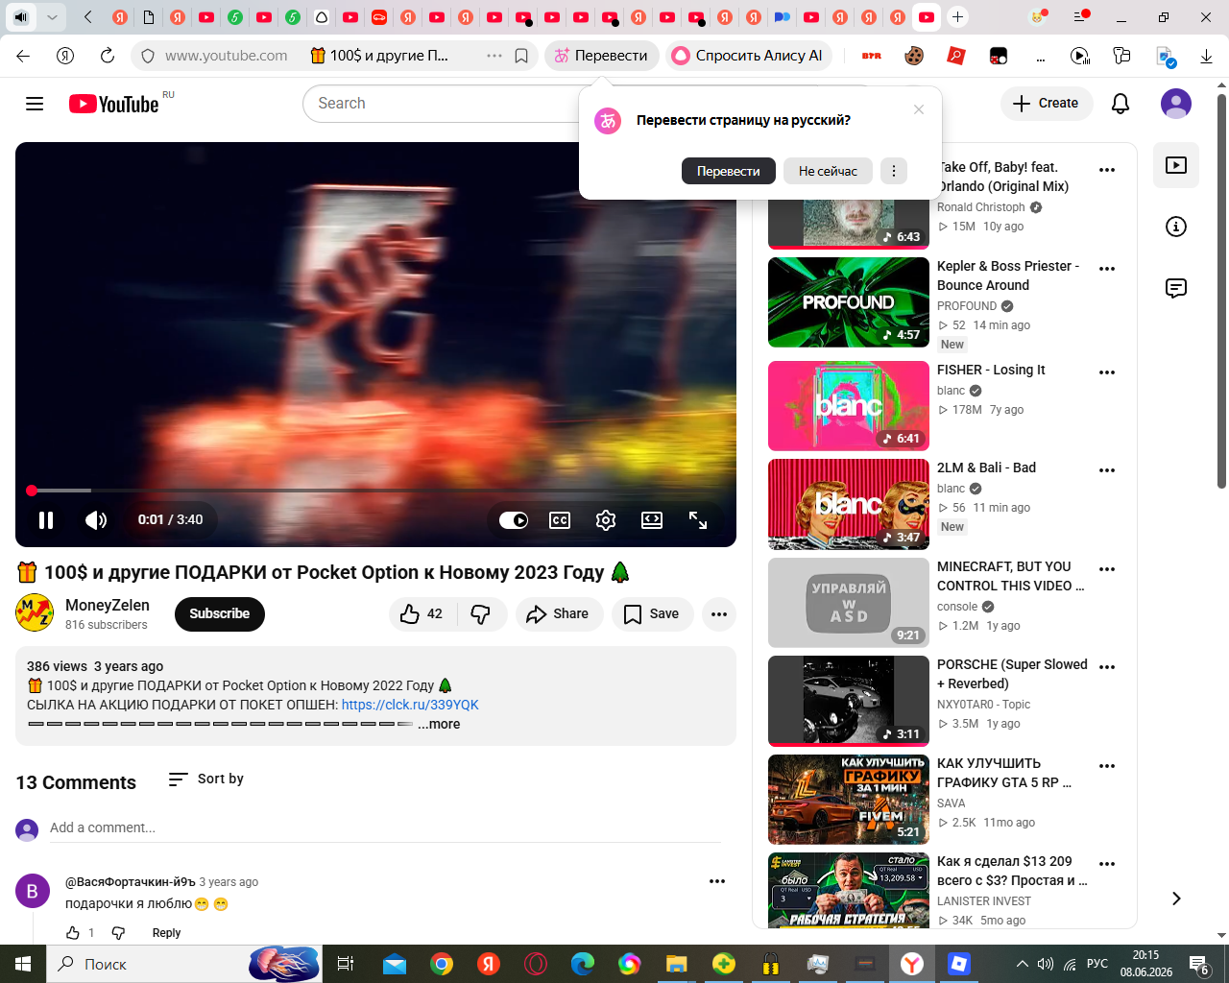
Task: Open File Explorer from taskbar
Action: (x=677, y=964)
